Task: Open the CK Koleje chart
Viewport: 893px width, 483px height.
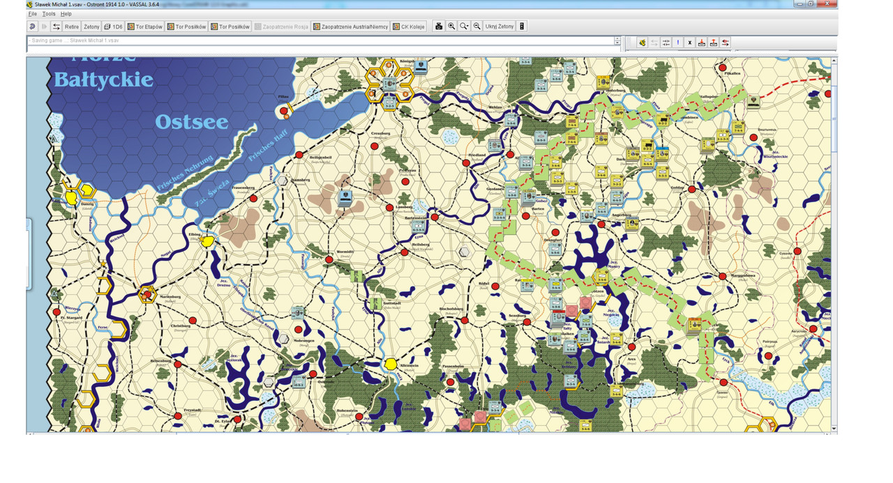Action: (410, 26)
